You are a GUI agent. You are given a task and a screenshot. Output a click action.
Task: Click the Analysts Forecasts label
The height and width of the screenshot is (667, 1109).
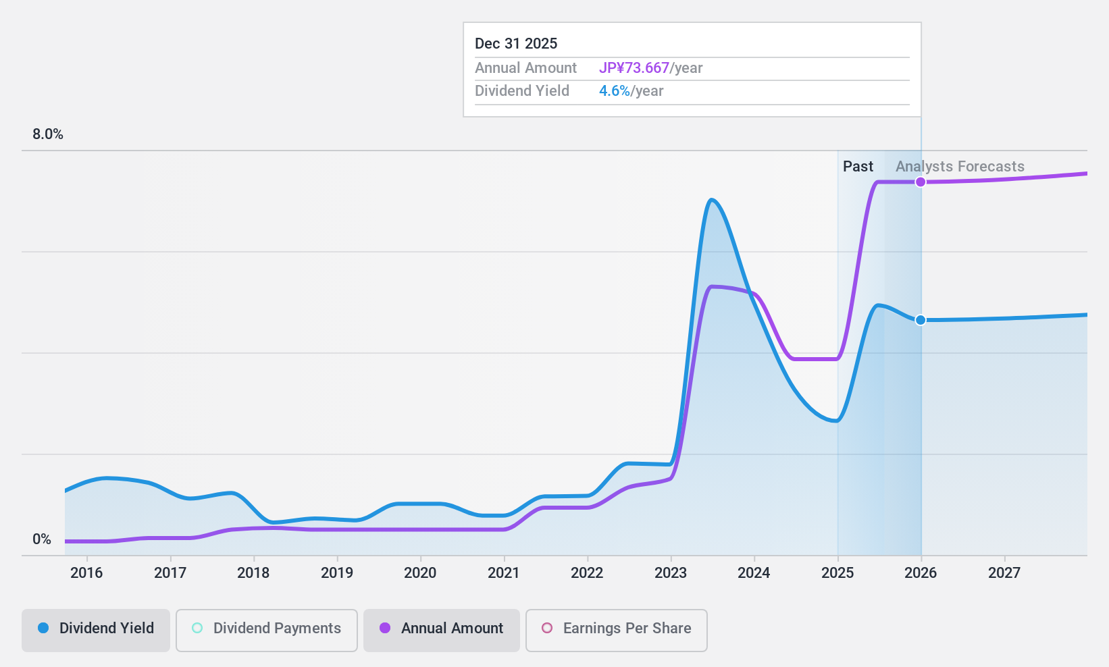coord(960,167)
